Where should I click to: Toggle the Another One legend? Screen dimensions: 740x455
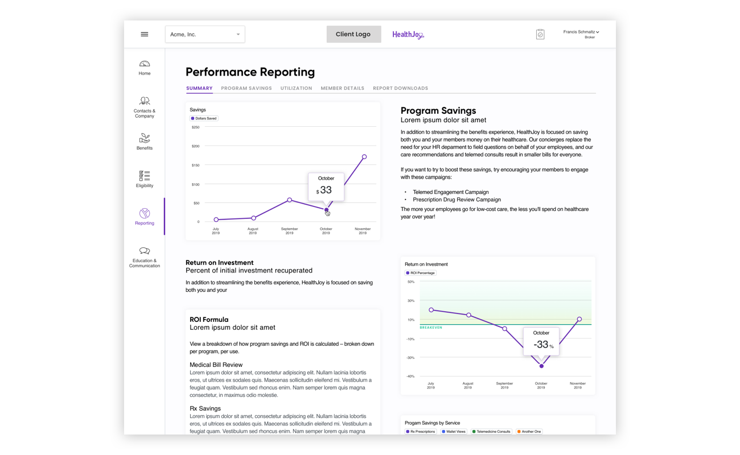coord(529,432)
